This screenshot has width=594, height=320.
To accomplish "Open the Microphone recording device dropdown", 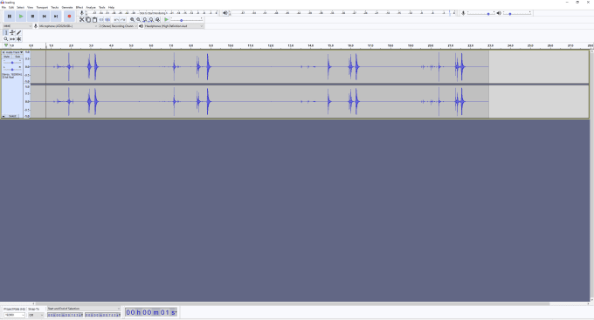I will (68, 26).
